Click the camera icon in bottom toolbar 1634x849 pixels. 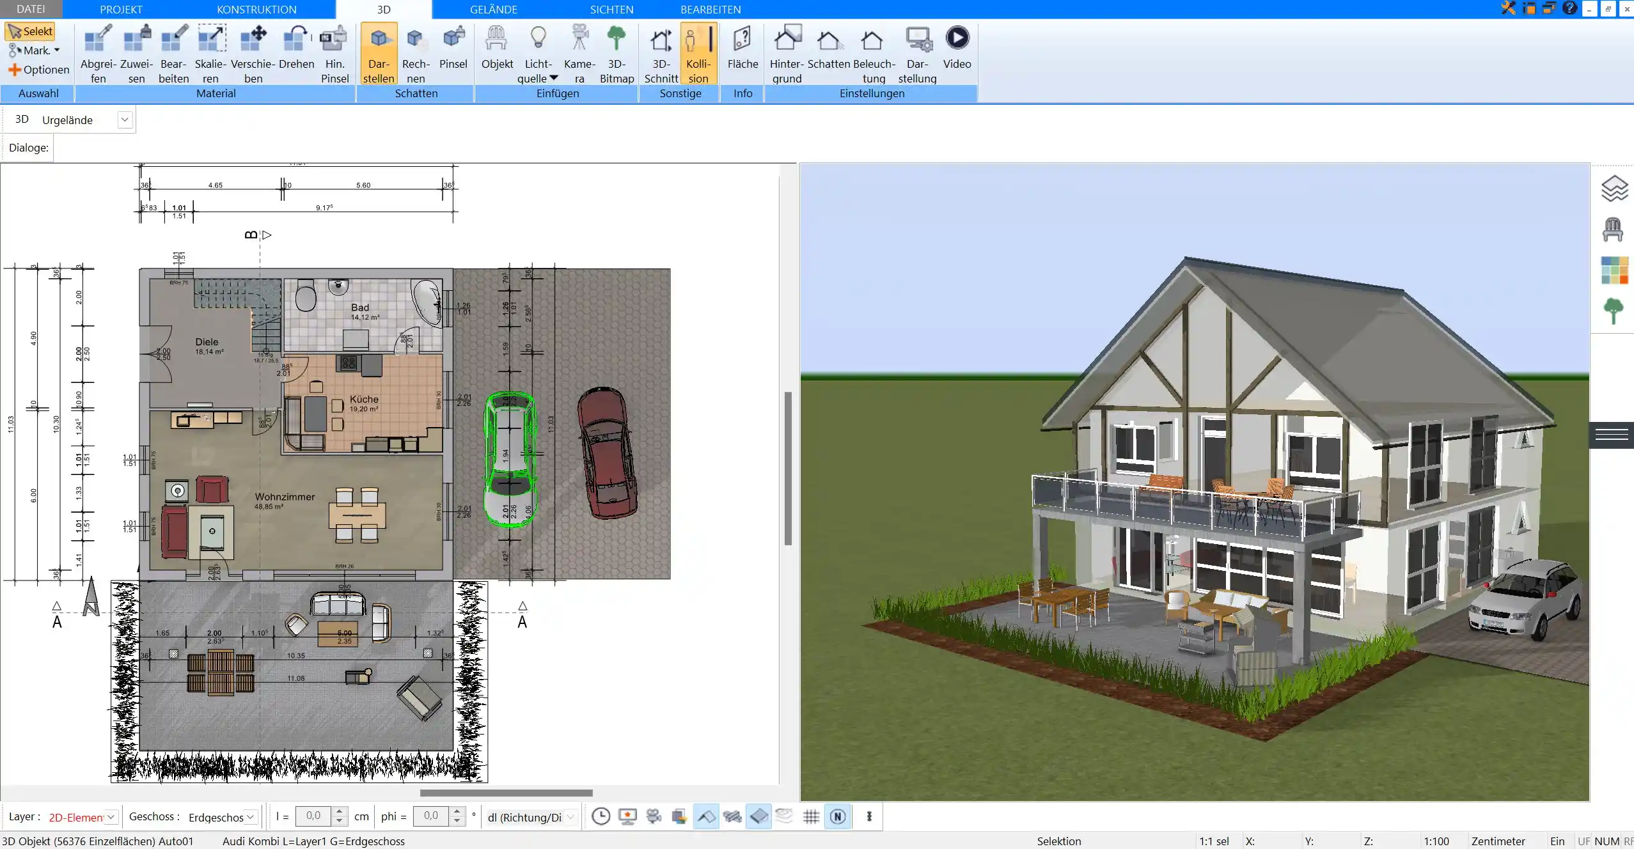[654, 816]
